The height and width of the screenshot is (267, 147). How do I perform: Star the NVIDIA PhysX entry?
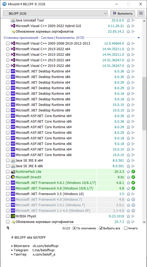128,216
